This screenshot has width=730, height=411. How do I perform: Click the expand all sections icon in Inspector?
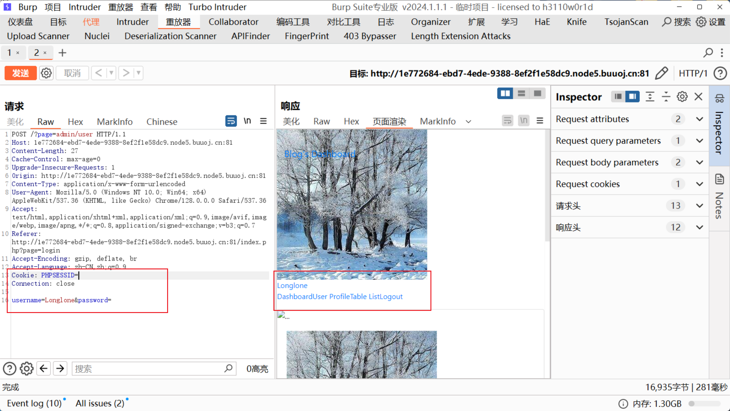click(x=650, y=97)
